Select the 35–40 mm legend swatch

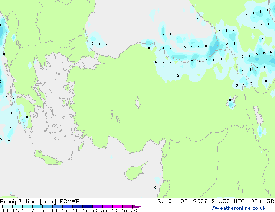point(108,206)
